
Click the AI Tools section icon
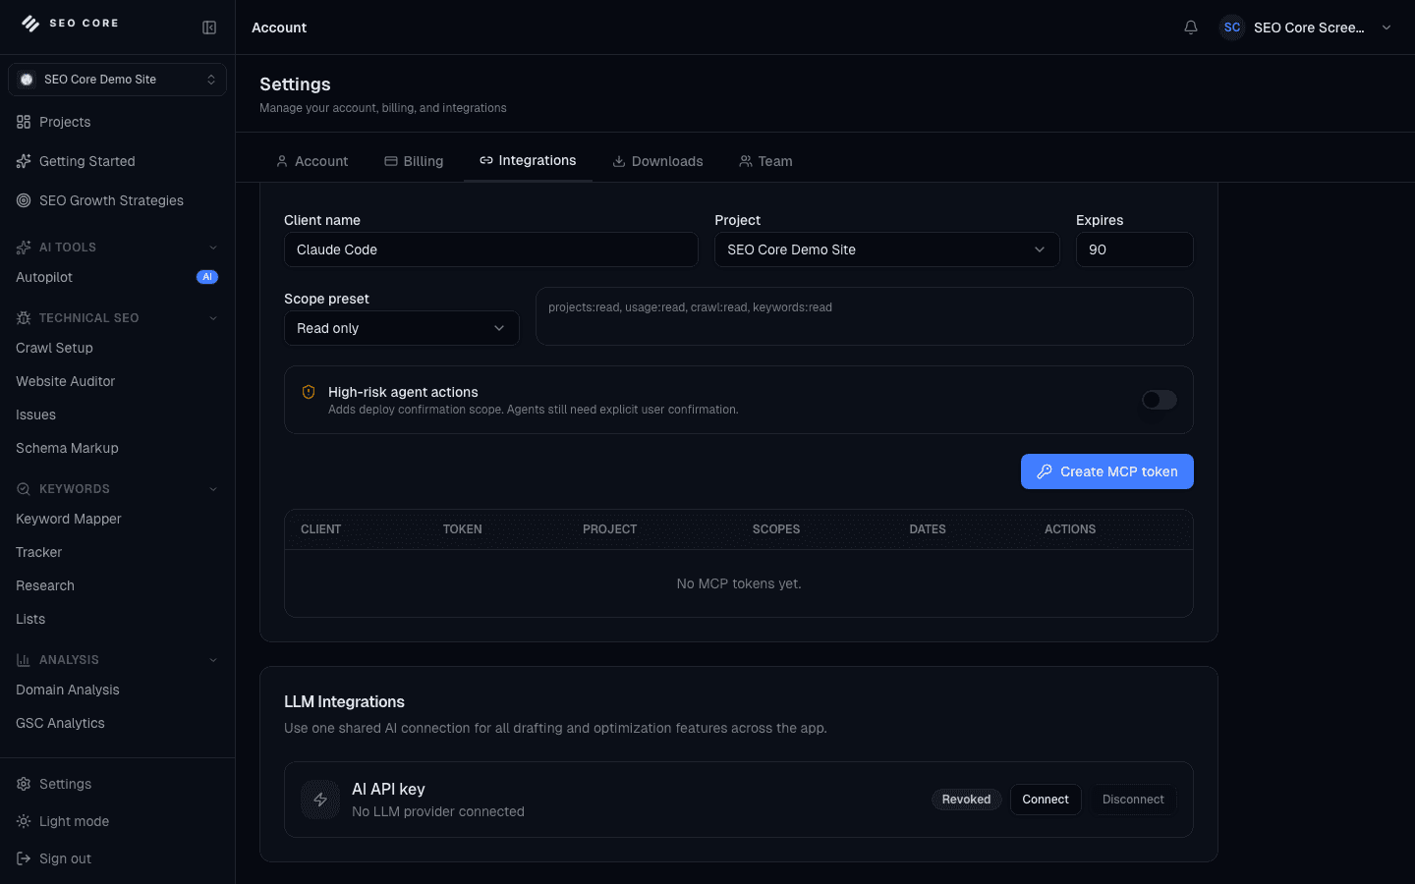pyautogui.click(x=24, y=248)
